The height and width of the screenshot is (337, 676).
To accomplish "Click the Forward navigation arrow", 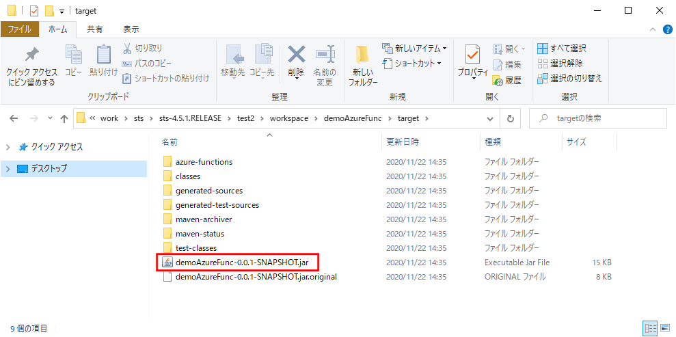I will point(34,118).
